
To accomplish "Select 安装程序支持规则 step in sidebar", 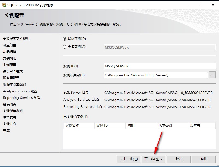I will click(16, 39).
